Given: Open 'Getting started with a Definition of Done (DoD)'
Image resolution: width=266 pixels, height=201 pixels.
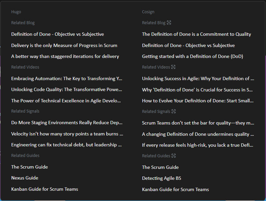Looking at the screenshot, I should click(192, 57).
